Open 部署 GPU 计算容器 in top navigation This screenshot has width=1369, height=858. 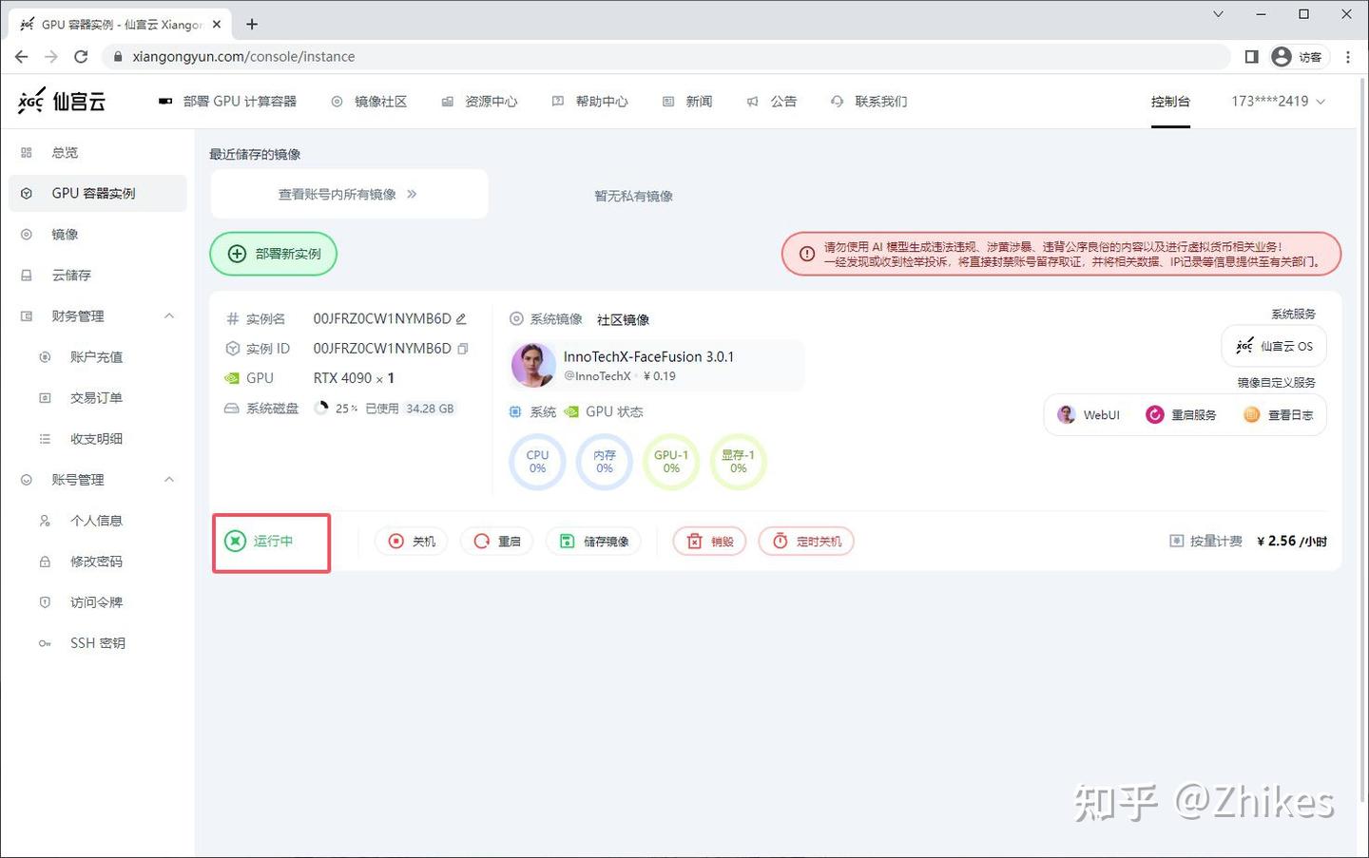(x=228, y=102)
